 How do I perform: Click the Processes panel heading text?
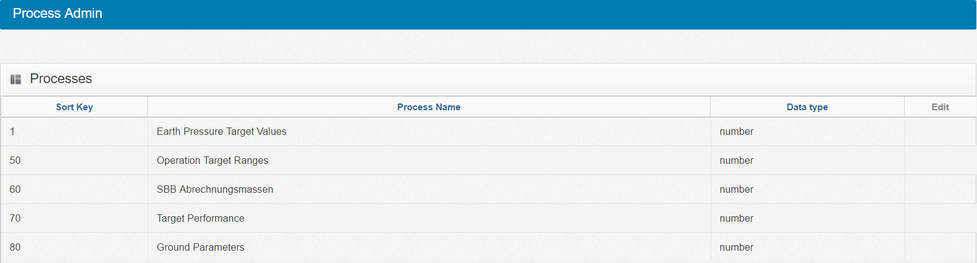pos(61,79)
